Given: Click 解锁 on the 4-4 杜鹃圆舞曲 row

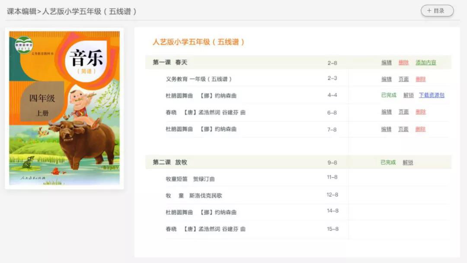Looking at the screenshot, I should 408,95.
